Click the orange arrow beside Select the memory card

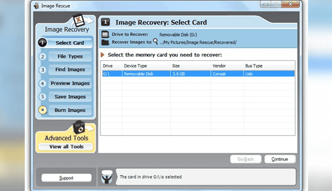103,55
